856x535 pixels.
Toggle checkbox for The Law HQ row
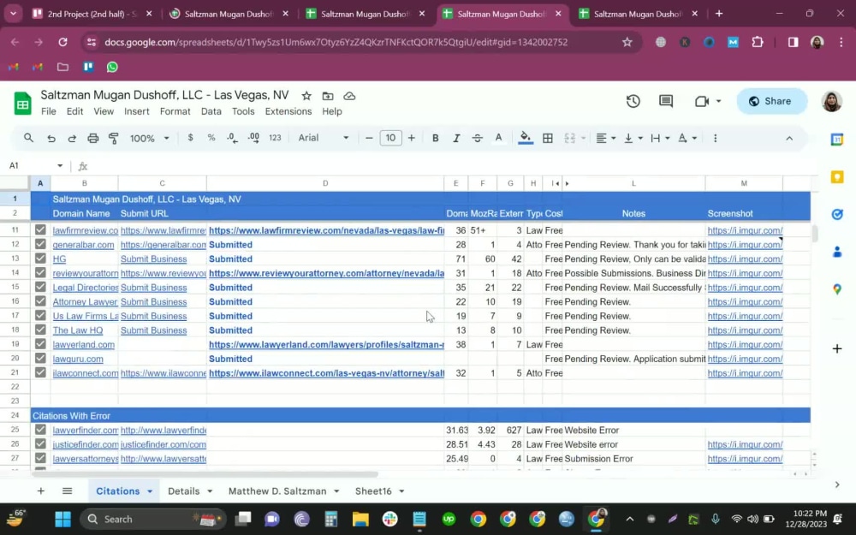click(x=40, y=330)
